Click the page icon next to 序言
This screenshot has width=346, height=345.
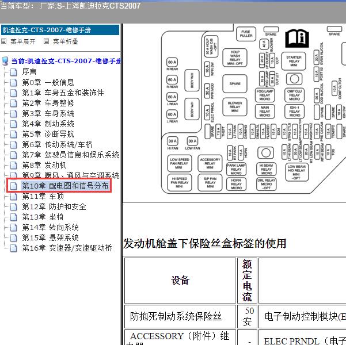(14, 72)
